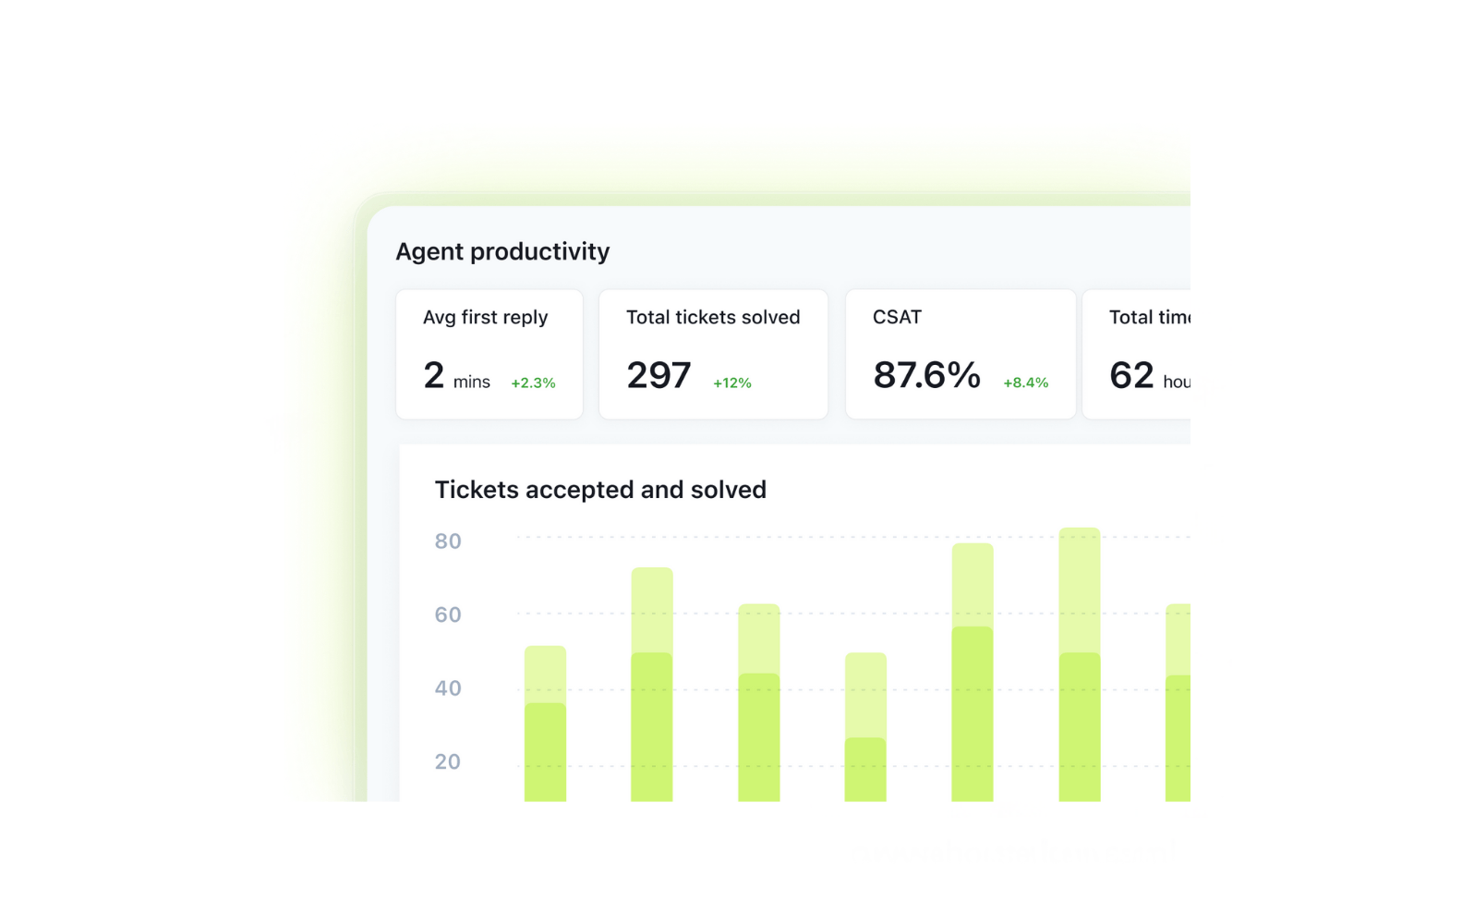Click the 62 hours value
Viewport: 1474px width, 924px height.
point(1130,375)
